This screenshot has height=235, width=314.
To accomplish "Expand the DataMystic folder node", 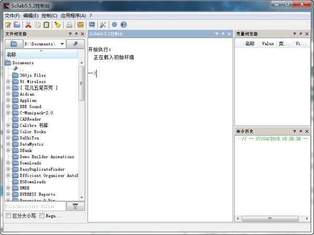I will (x=8, y=144).
